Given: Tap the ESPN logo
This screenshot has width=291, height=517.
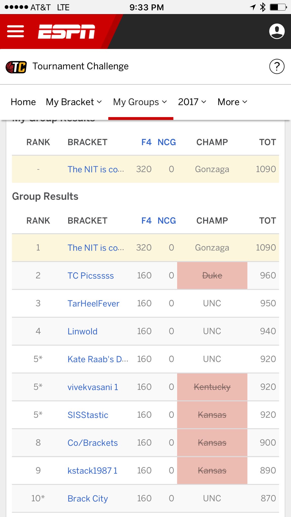Looking at the screenshot, I should tap(66, 32).
